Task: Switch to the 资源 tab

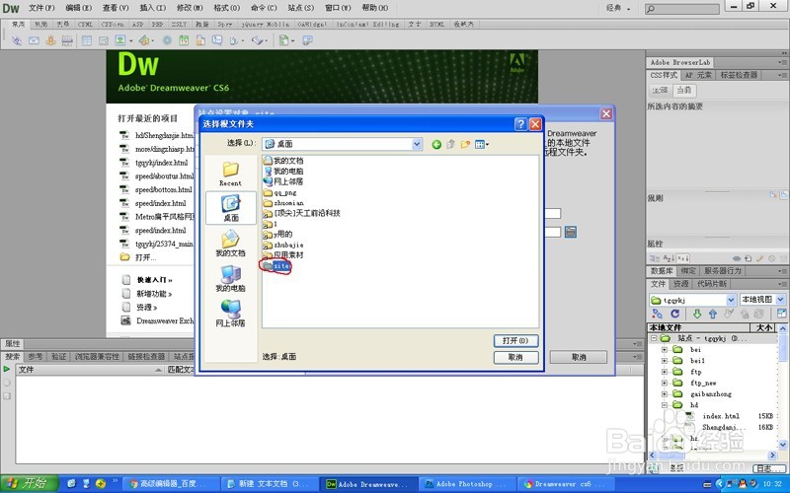Action: click(x=681, y=284)
